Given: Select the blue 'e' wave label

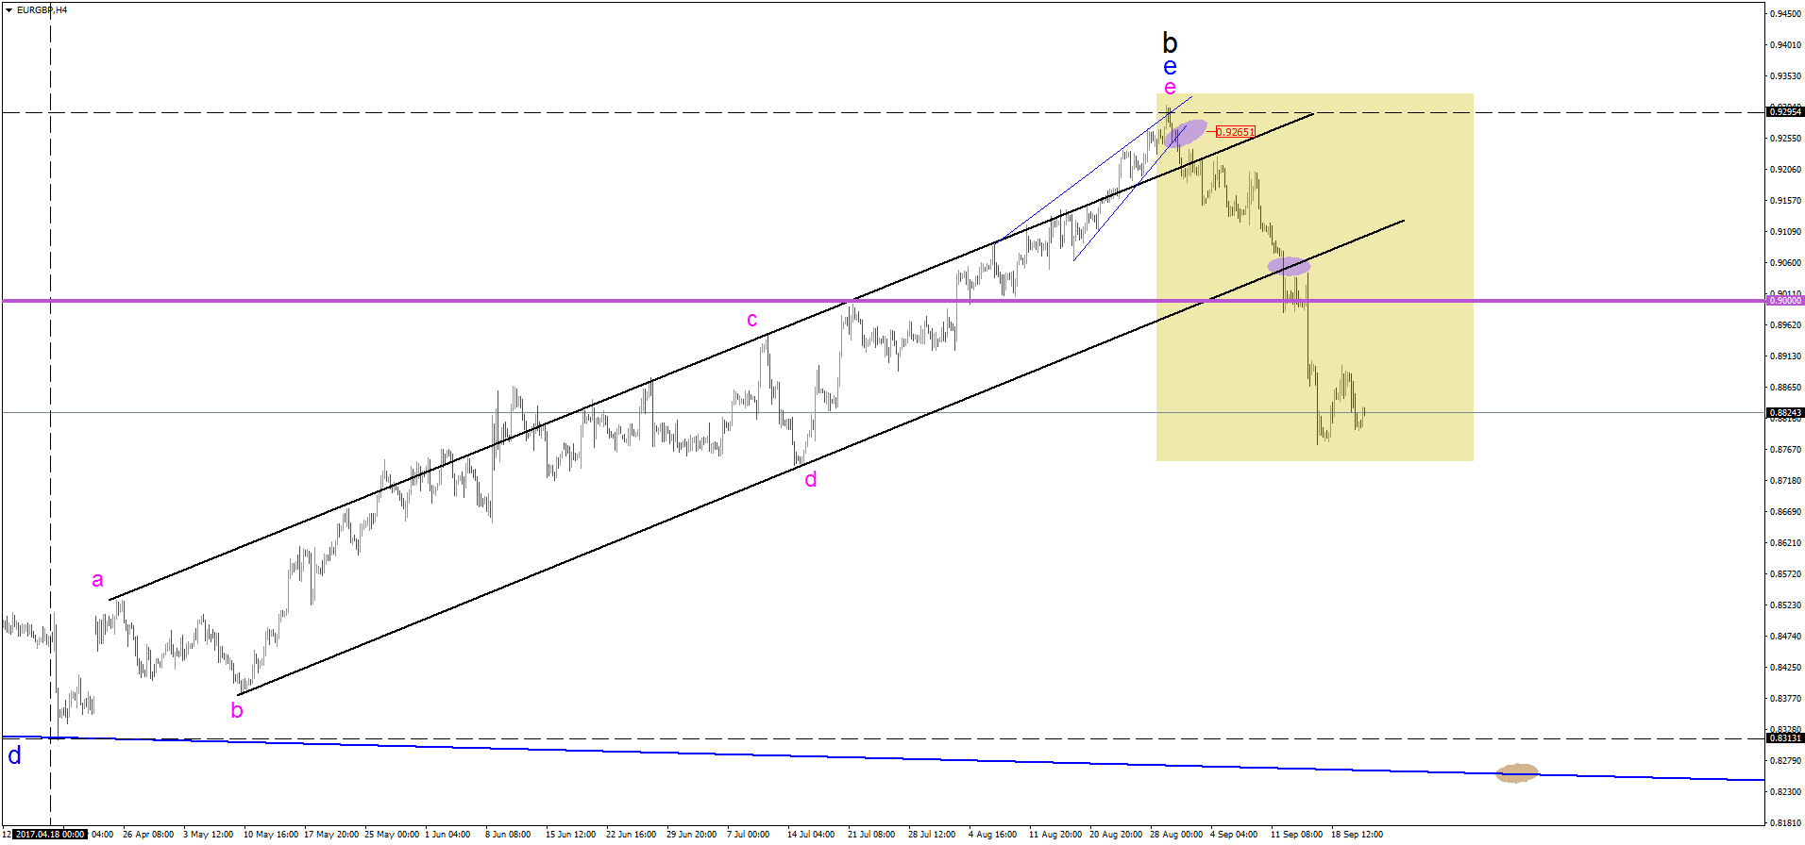Looking at the screenshot, I should coord(1170,67).
